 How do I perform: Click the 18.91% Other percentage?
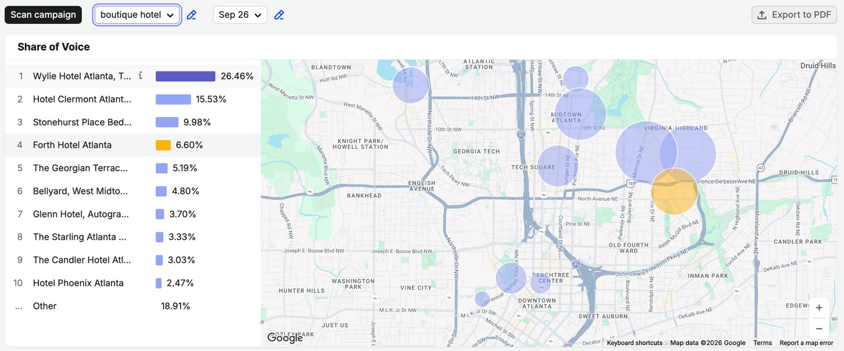click(176, 306)
